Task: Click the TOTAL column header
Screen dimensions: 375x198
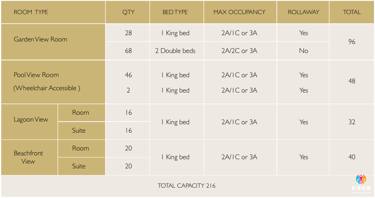Action: 352,12
